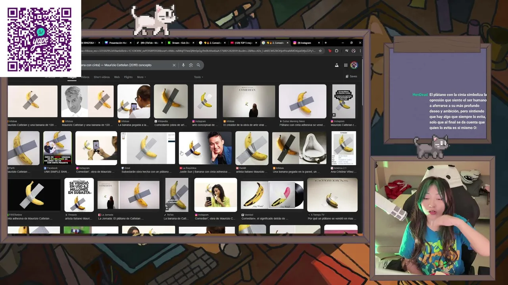
Task: Open 'SE VENDIÓ EN USD 6.2 MILLONES' thumbnail
Action: coord(79,195)
